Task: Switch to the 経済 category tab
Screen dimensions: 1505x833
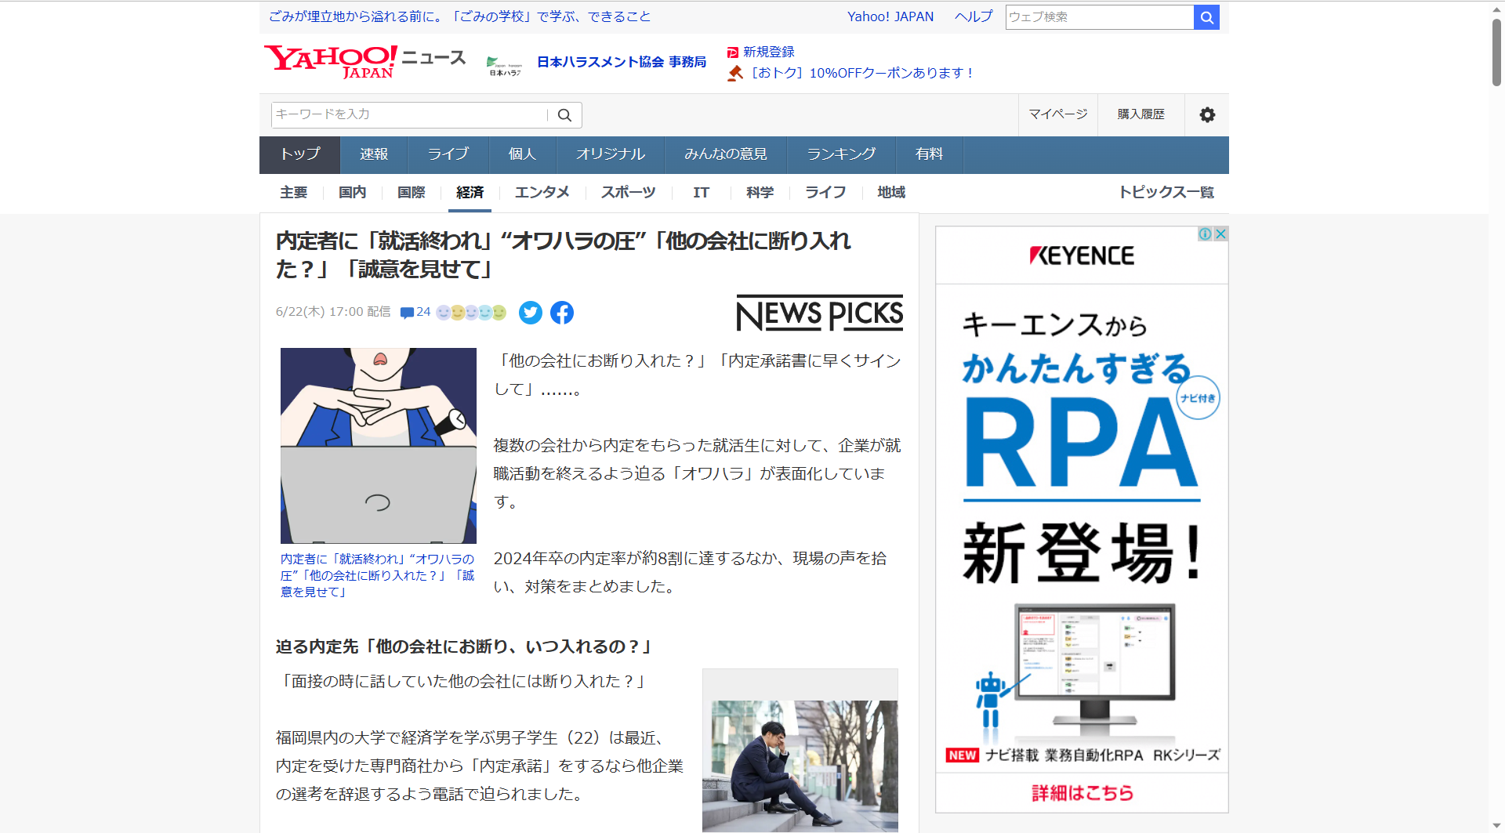Action: (470, 192)
